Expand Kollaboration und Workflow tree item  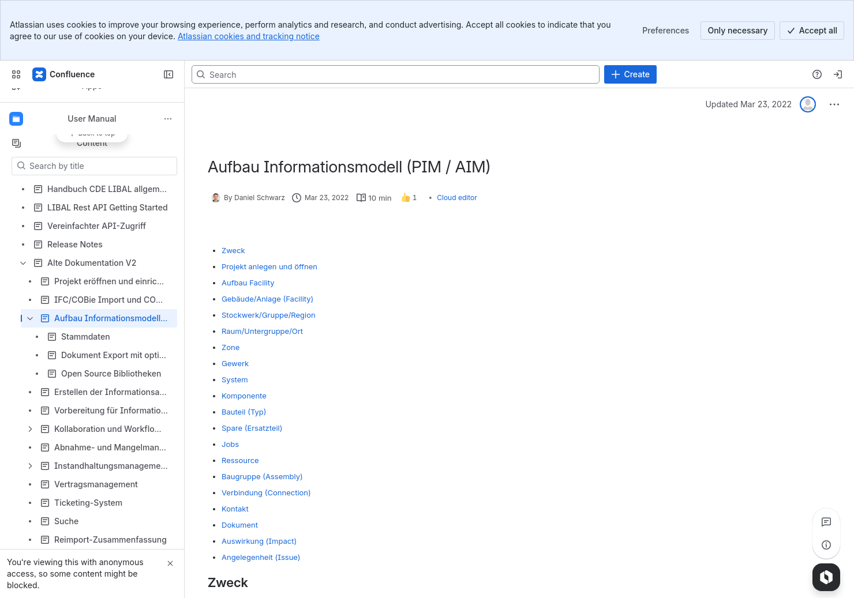(30, 429)
